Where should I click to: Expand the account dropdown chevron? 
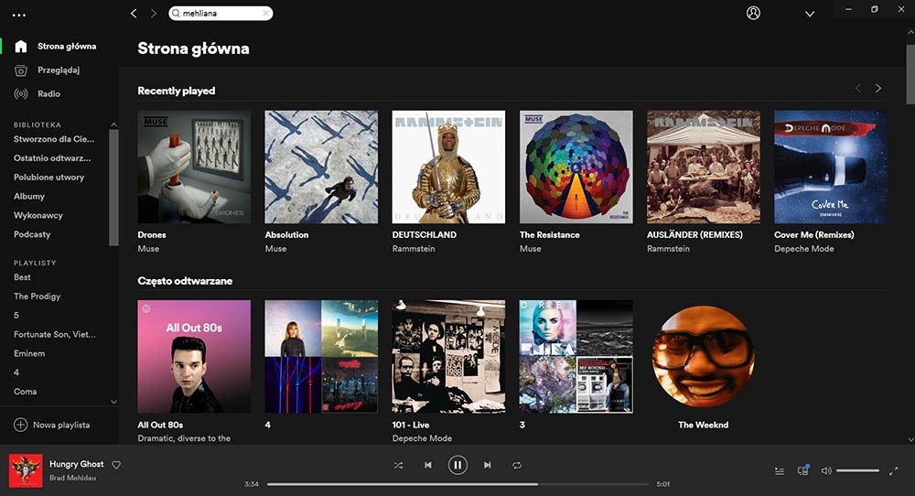[810, 14]
